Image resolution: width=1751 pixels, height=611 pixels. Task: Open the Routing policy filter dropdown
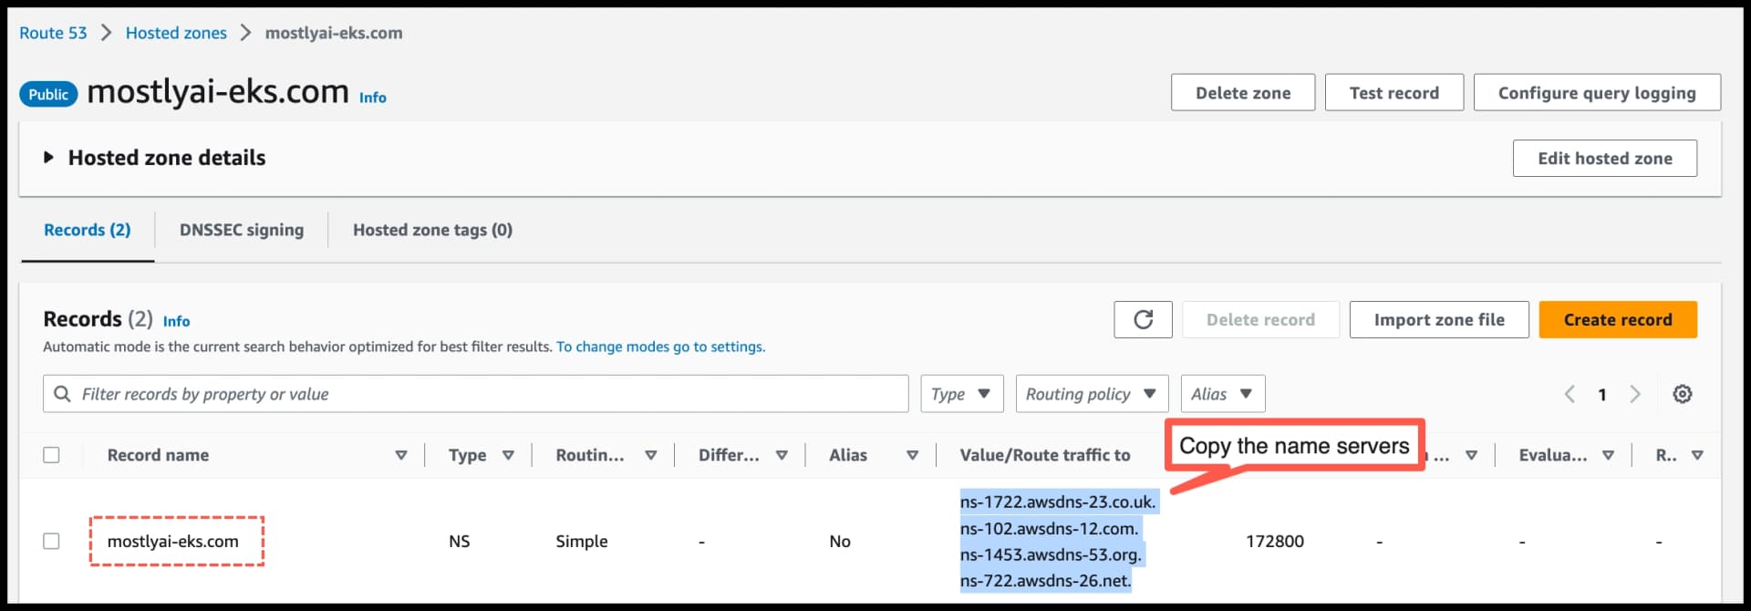click(1092, 394)
